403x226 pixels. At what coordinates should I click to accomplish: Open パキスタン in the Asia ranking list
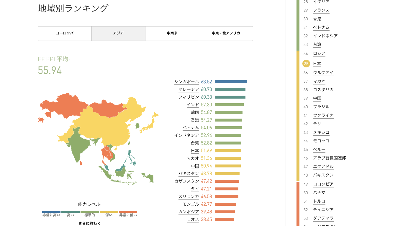point(189,174)
